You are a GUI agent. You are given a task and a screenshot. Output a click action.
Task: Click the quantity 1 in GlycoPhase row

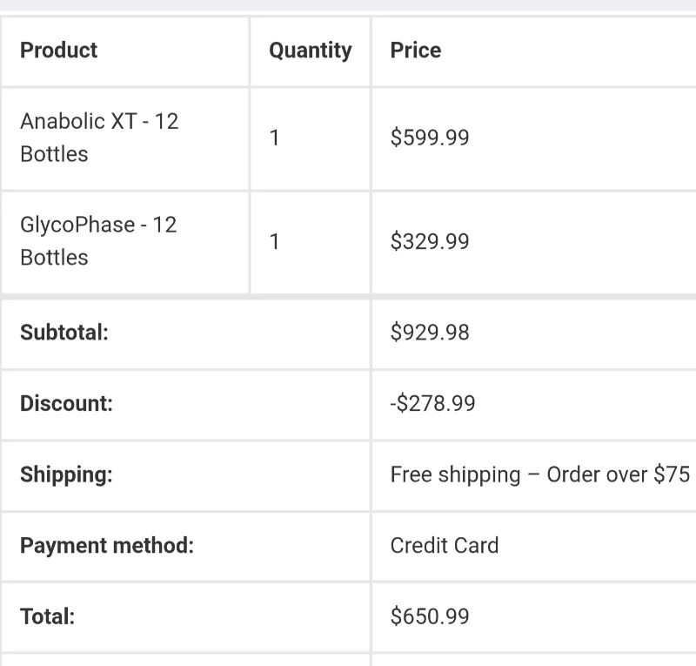(x=274, y=242)
